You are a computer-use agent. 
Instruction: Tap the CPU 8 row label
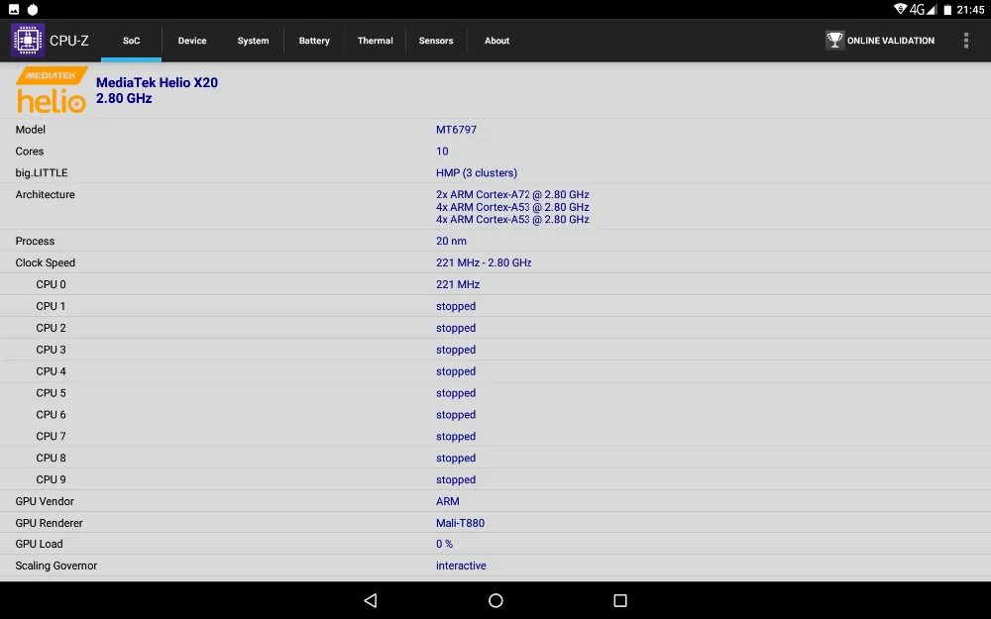(x=51, y=458)
